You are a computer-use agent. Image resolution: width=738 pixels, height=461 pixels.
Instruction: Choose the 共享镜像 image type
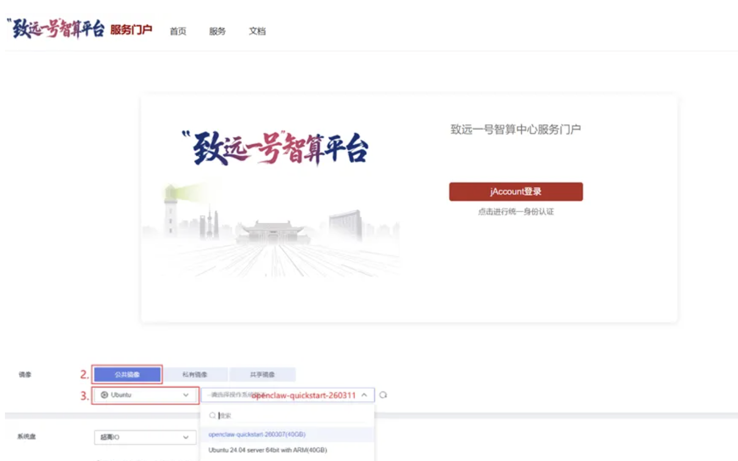[x=262, y=375]
